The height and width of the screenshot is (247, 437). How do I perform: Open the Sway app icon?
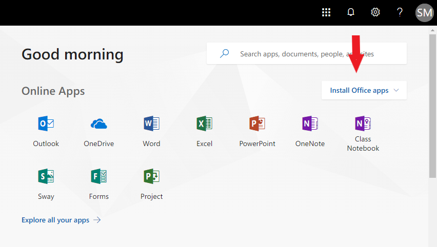coord(46,177)
